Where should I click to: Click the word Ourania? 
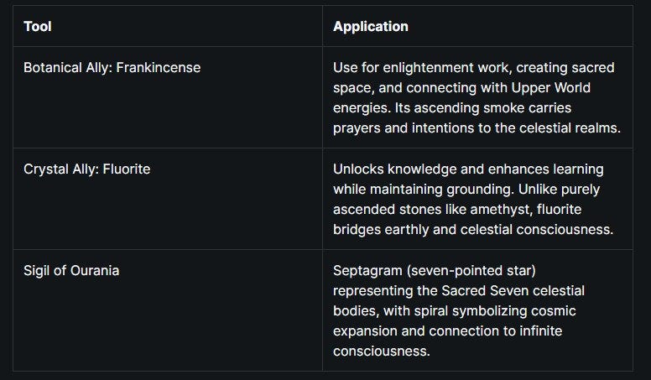click(x=95, y=270)
